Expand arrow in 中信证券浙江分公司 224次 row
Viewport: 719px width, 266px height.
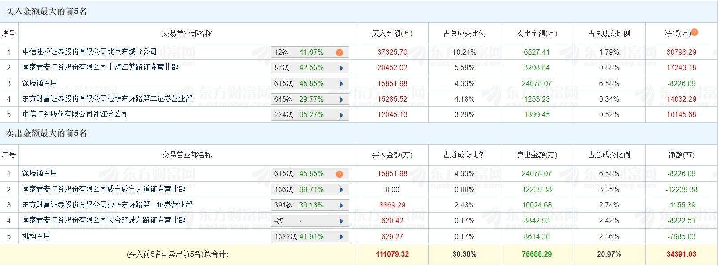[341, 115]
